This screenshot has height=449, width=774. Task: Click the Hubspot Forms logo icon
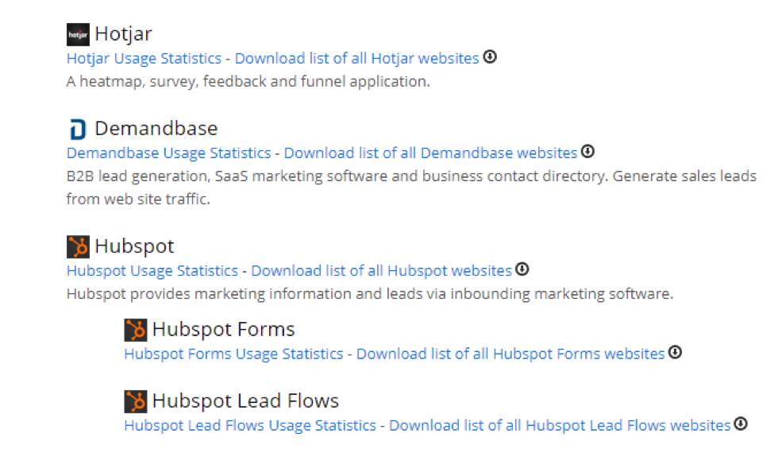point(136,330)
